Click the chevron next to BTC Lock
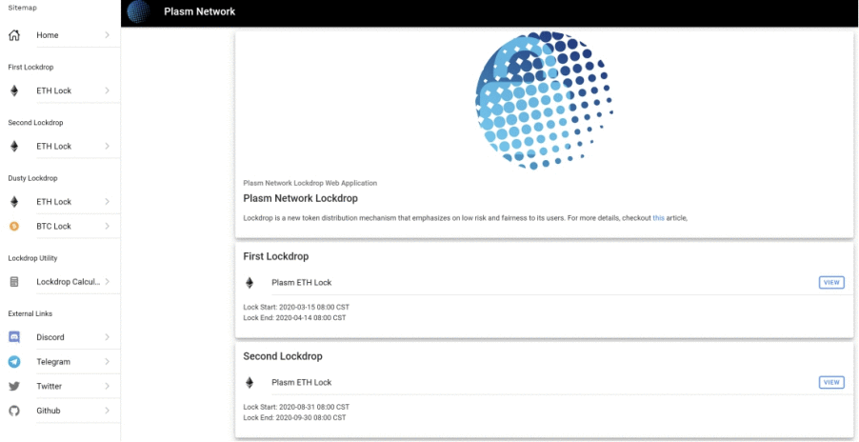The height and width of the screenshot is (442, 859). click(x=107, y=227)
